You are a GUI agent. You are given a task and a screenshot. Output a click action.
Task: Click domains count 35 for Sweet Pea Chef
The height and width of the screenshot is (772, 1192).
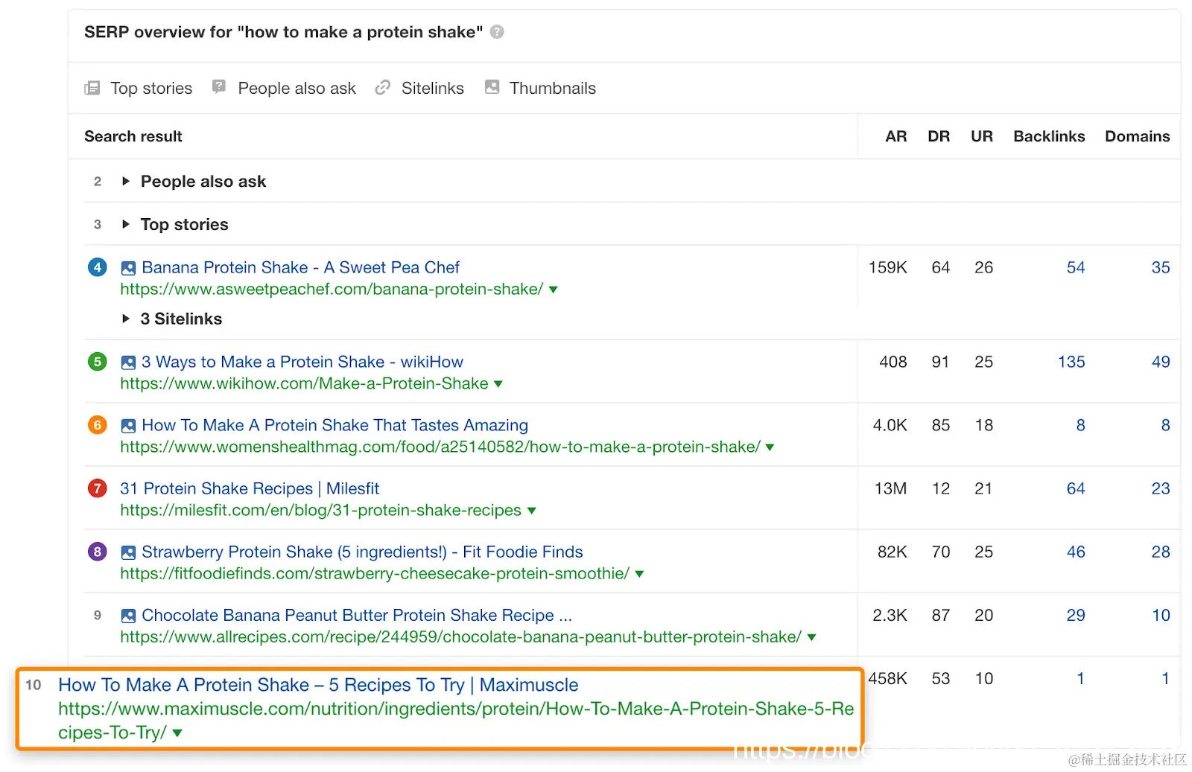1161,267
